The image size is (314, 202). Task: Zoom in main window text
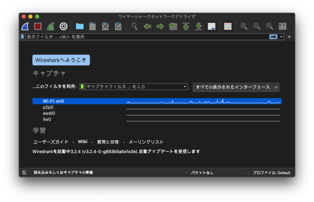pyautogui.click(x=244, y=26)
